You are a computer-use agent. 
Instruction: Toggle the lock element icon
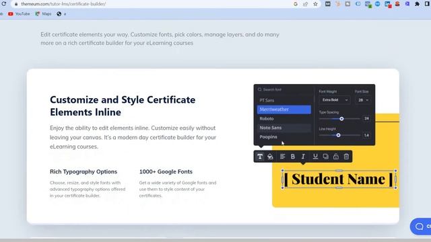[336, 157]
